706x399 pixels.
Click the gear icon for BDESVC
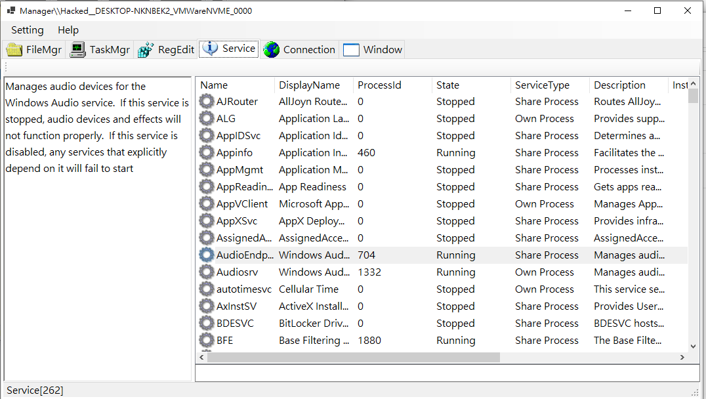(207, 324)
